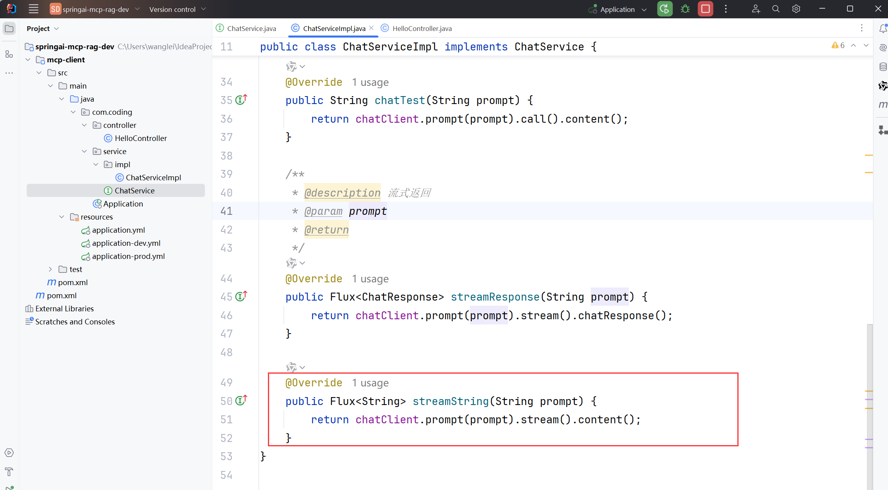Image resolution: width=888 pixels, height=490 pixels.
Task: Click '1 usage' hint above streamString
Action: pyautogui.click(x=370, y=383)
